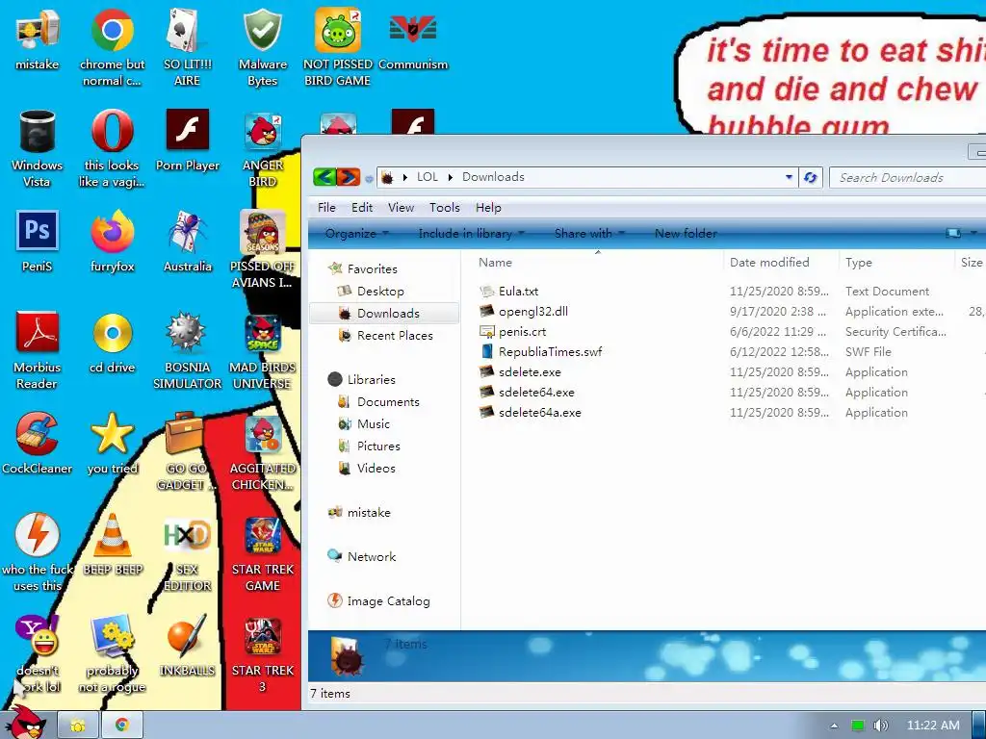Open the Organize dropdown menu
986x739 pixels.
point(356,233)
